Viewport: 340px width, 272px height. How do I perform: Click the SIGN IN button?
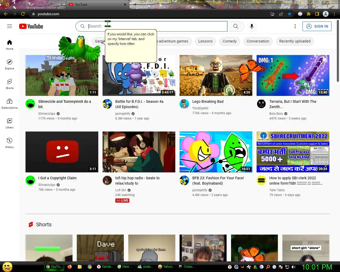click(317, 26)
